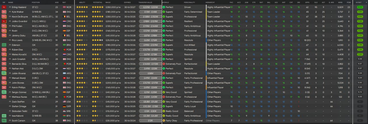Screen dimensions: 368x124
Task: Click the £58M transfer value button for Julián Álvarez
Action: [x=150, y=73]
